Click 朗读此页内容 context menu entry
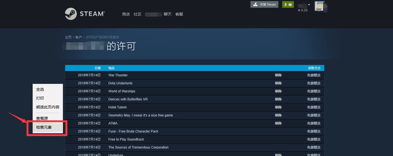 point(48,107)
